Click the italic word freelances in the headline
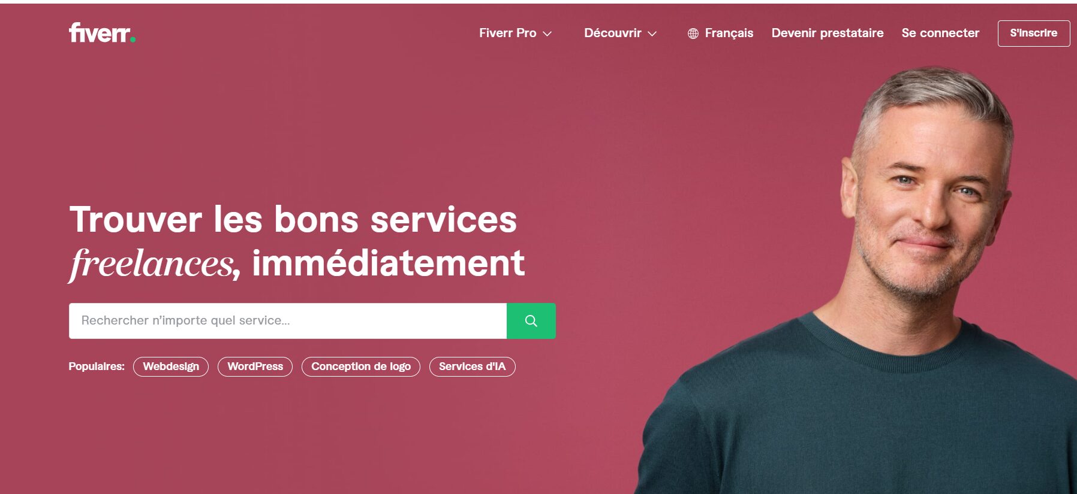This screenshot has height=494, width=1077. [x=151, y=264]
